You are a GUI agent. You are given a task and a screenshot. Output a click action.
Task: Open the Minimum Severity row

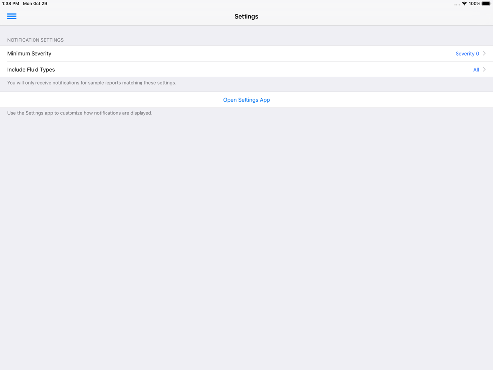(246, 53)
